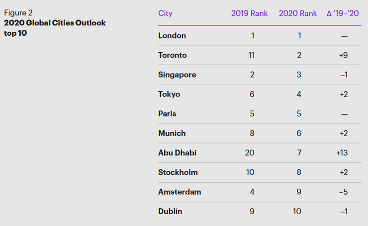Click the Figure 2 caption label

tap(18, 13)
